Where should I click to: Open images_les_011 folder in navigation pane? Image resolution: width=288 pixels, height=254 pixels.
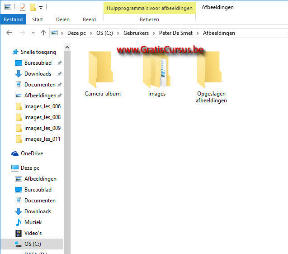(x=42, y=139)
